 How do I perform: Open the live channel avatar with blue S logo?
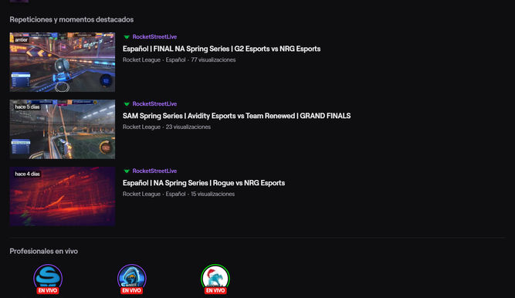coord(48,278)
